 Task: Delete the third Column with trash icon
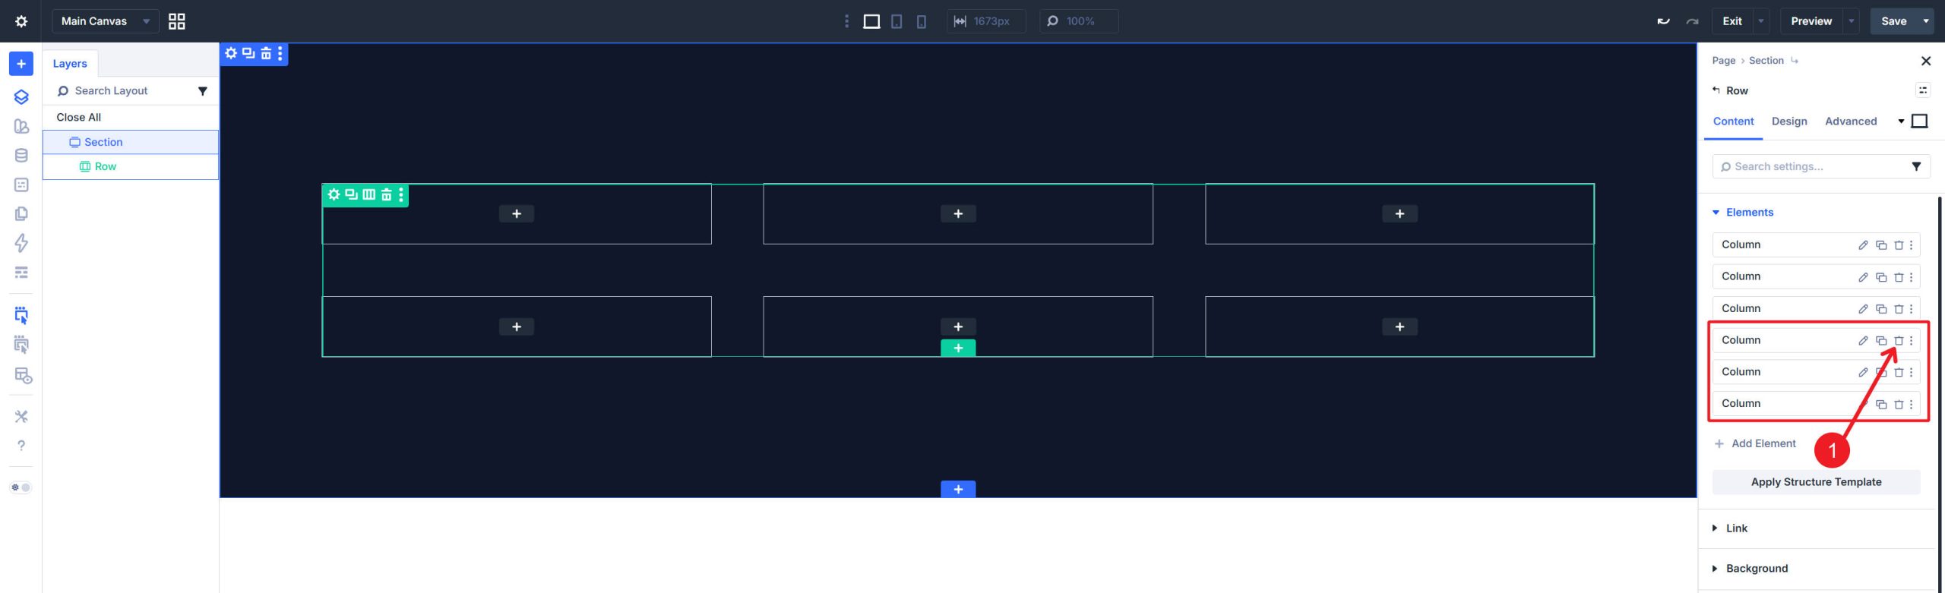(x=1899, y=309)
